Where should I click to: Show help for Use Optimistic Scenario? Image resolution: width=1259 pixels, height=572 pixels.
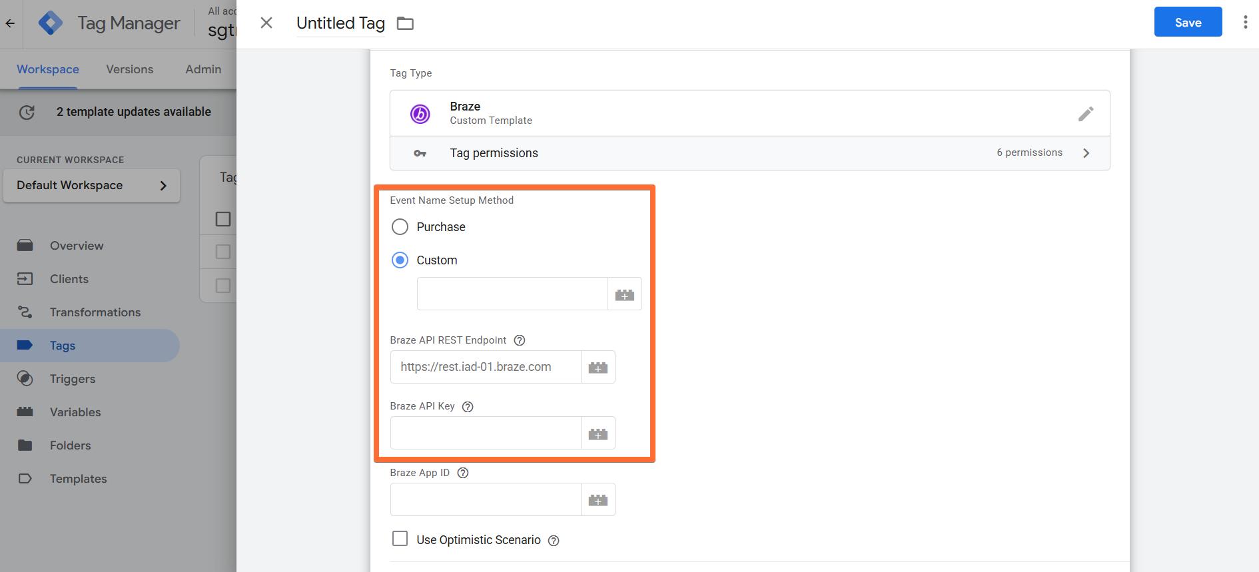554,541
